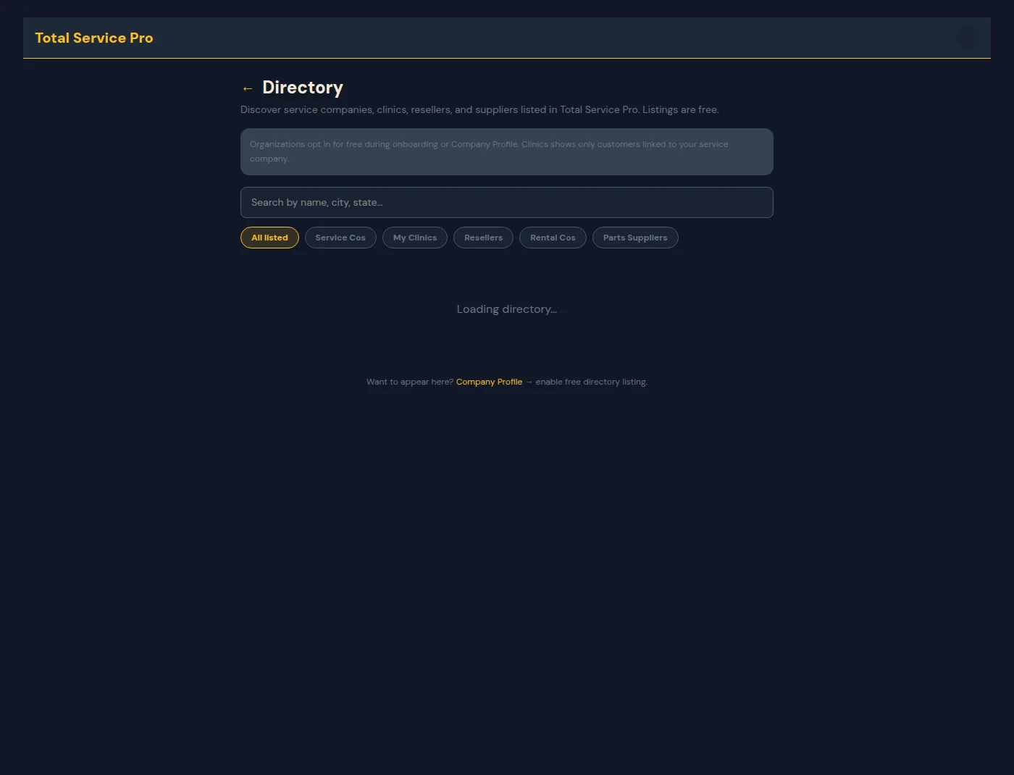Filter by Parts Suppliers
This screenshot has height=775, width=1014.
click(x=635, y=238)
